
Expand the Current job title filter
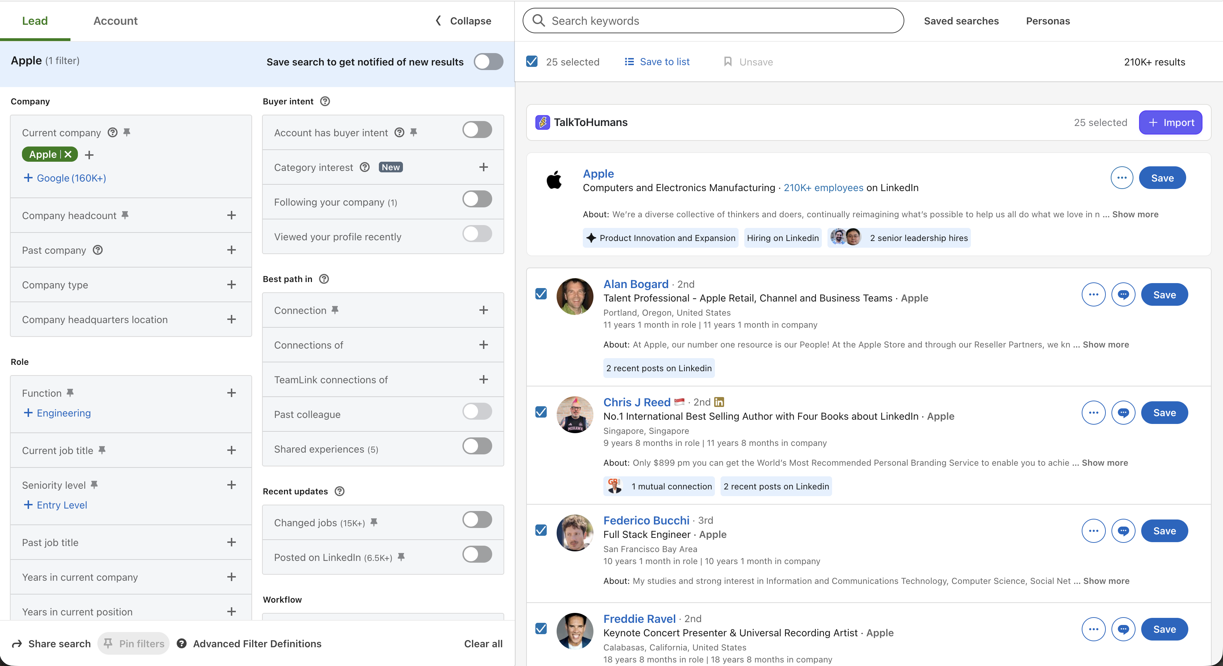(x=231, y=450)
